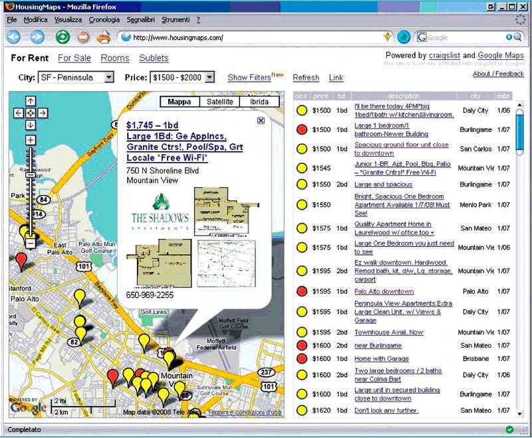
Task: Select the Mappa map type
Action: tap(179, 102)
